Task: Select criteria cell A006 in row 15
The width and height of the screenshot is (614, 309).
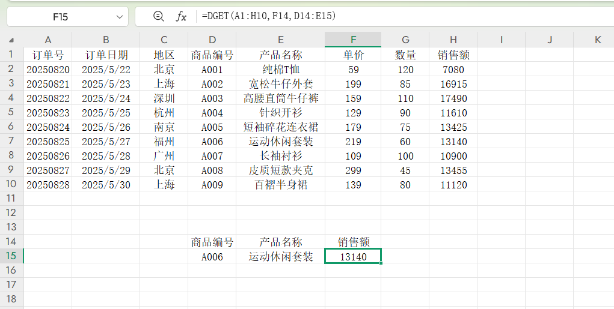Action: point(212,257)
